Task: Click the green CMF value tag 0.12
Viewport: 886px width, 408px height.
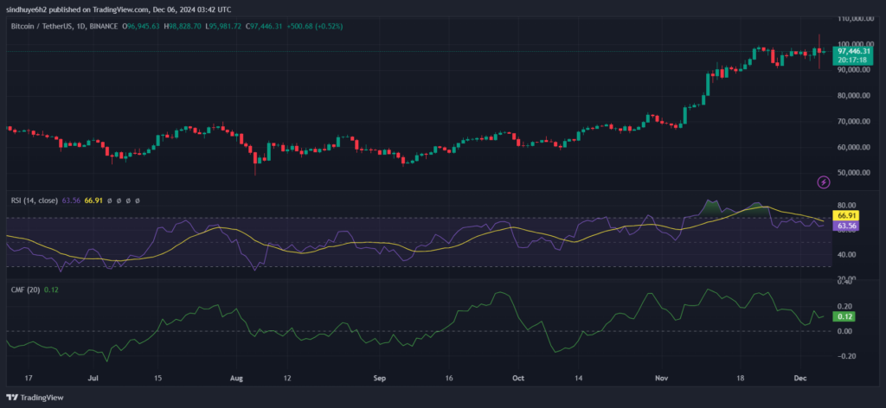Action: point(844,317)
